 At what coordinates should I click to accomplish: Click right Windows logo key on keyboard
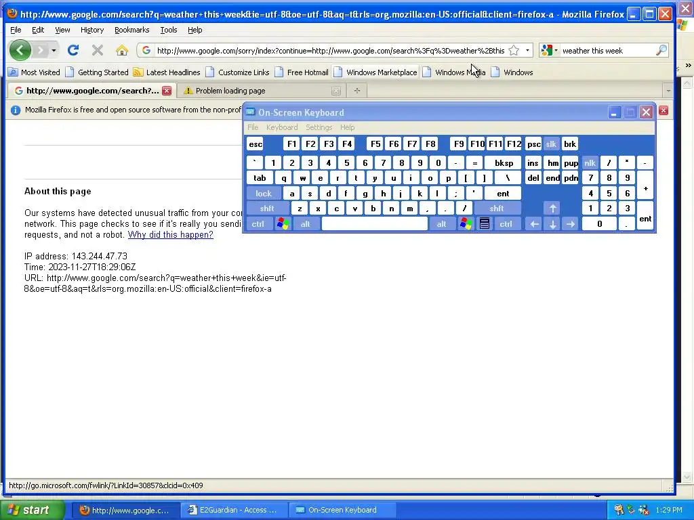[466, 223]
